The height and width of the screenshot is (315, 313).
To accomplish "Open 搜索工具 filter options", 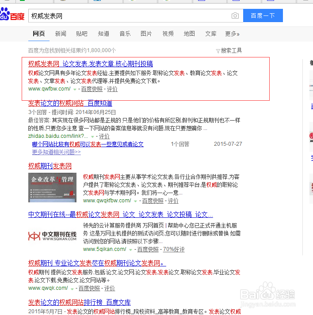I will (x=231, y=50).
